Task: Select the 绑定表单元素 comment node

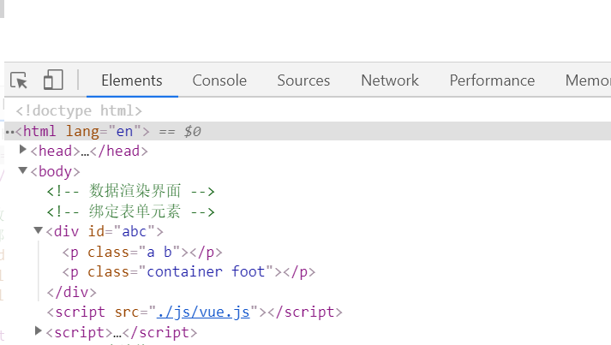Action: (x=130, y=211)
